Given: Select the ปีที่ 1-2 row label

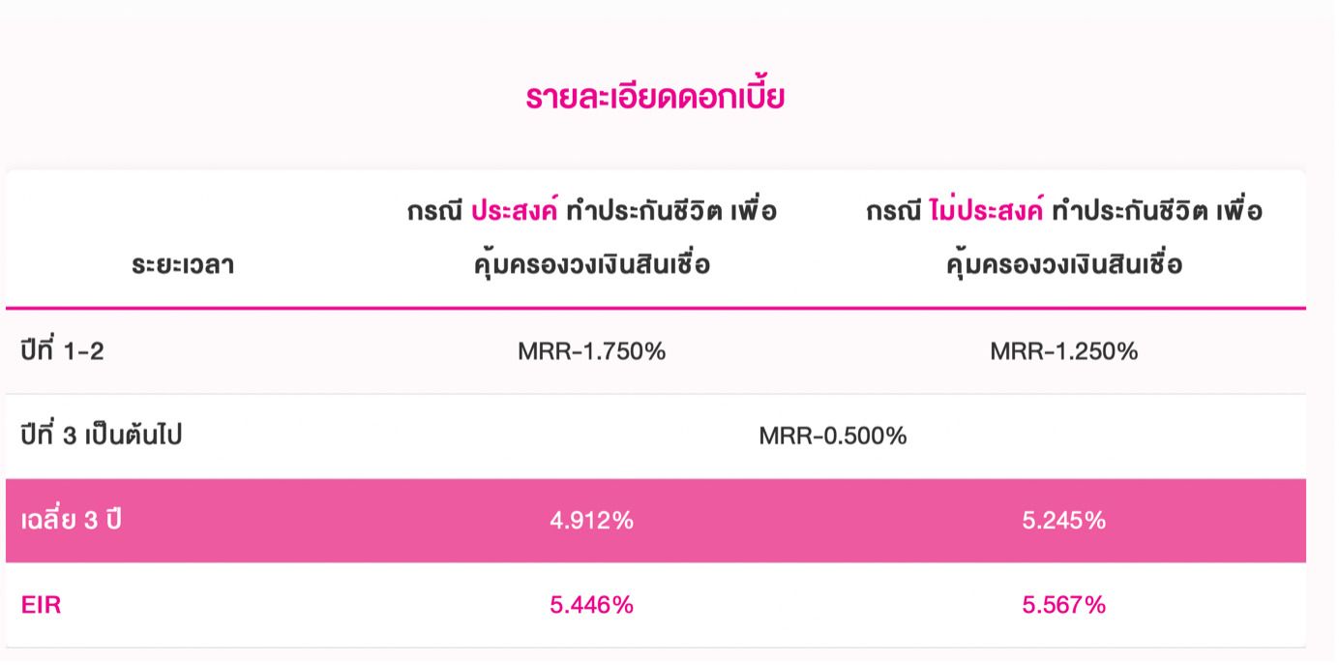Looking at the screenshot, I should coord(62,351).
